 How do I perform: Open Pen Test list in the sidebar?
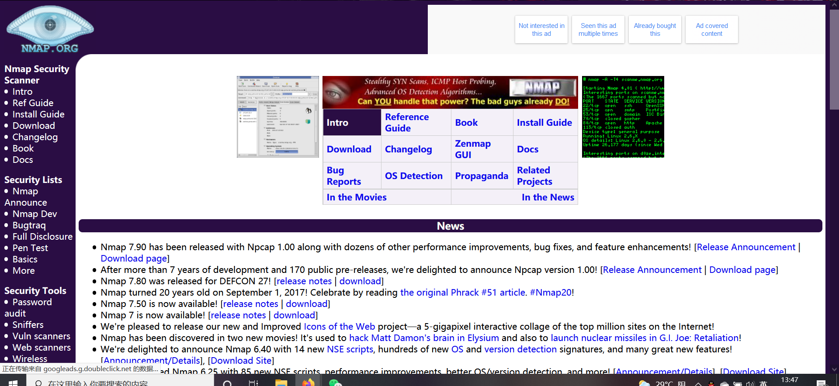(30, 248)
